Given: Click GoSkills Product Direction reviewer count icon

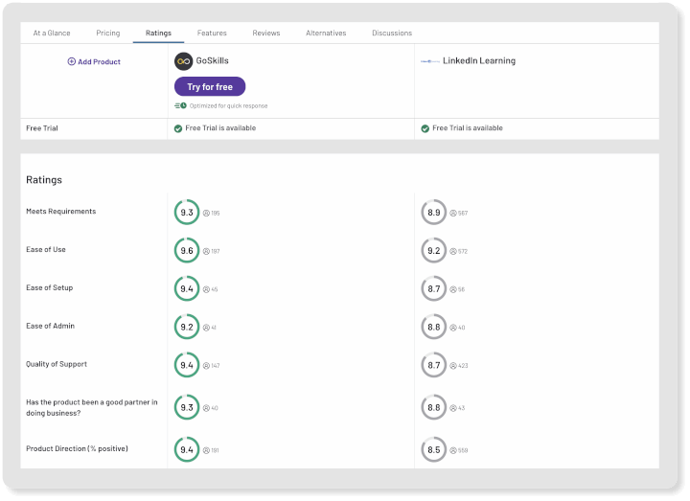Looking at the screenshot, I should [206, 450].
